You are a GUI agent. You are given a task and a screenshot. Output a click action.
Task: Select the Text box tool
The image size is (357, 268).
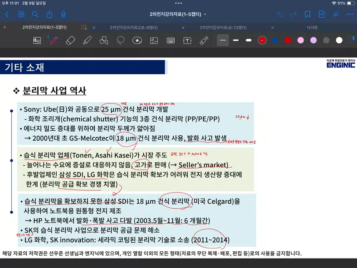187,40
